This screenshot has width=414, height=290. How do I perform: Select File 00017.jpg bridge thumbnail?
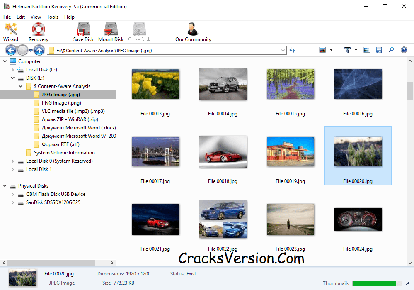click(155, 152)
